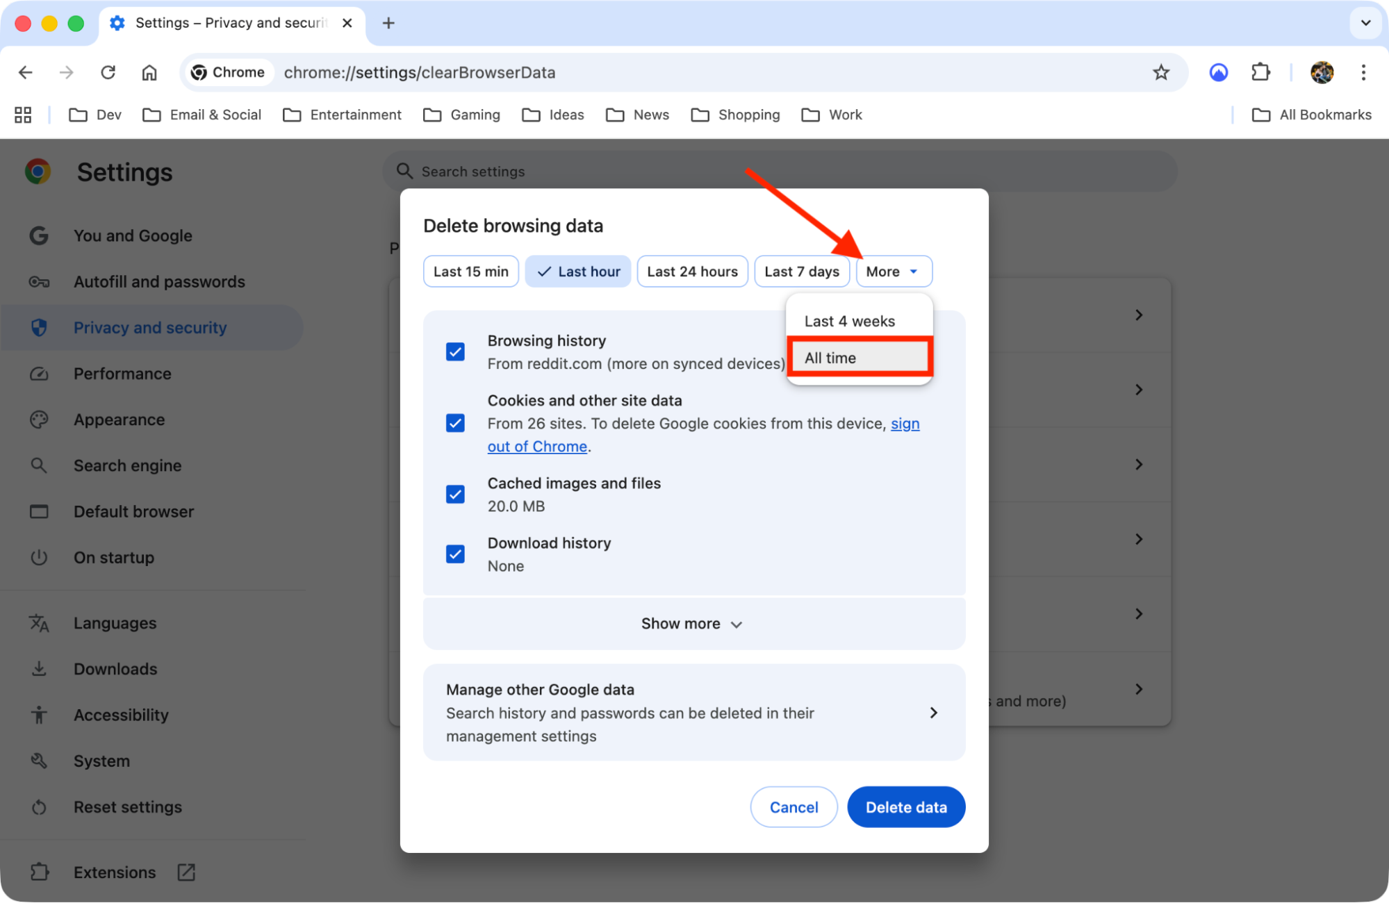Click the Performance speedometer icon
This screenshot has width=1389, height=903.
pos(40,374)
